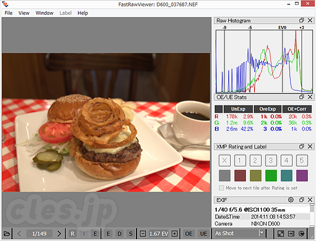Click the OE+Corr column header
This screenshot has width=316, height=241.
[x=297, y=109]
